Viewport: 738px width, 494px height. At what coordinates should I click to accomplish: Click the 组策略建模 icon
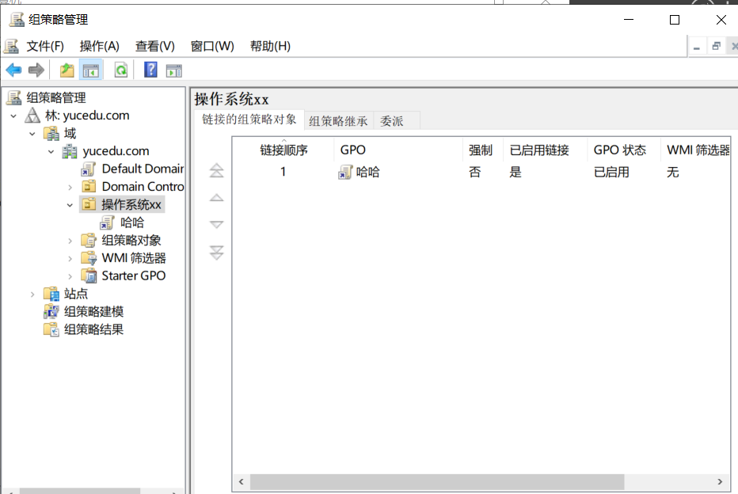tap(51, 311)
